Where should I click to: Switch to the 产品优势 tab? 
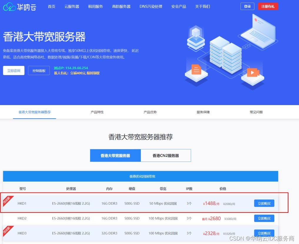click(150, 112)
